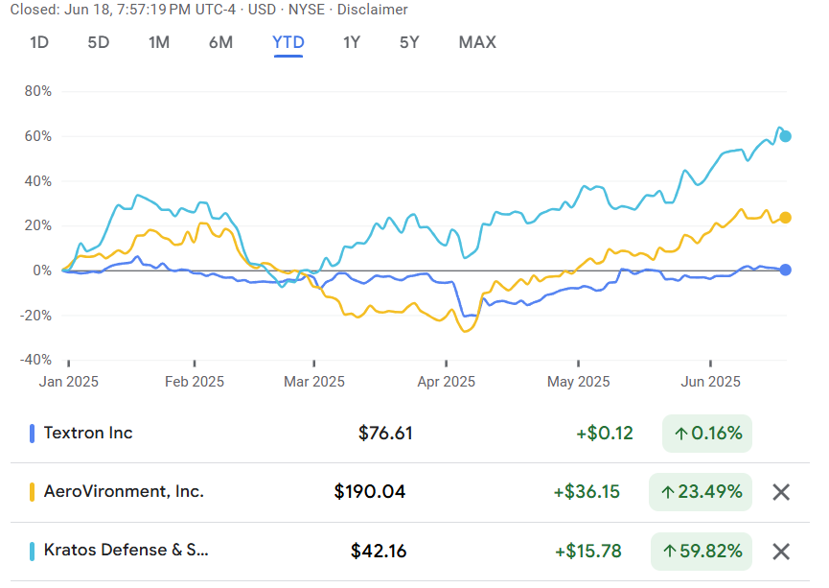
Task: Choose the 1M time range
Action: coord(159,42)
